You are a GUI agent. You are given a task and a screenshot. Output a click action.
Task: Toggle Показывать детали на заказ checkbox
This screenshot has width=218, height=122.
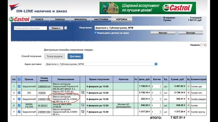point(95,33)
